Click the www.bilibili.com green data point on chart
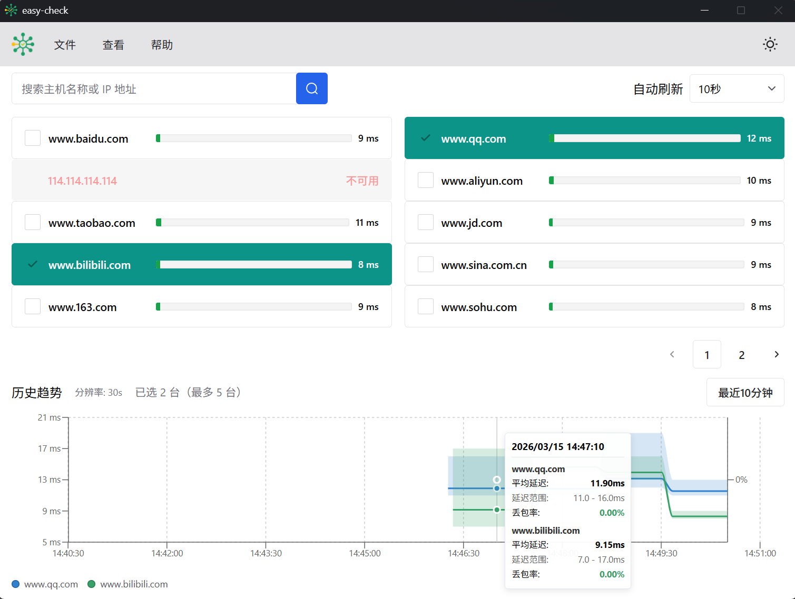This screenshot has height=599, width=795. pyautogui.click(x=497, y=510)
